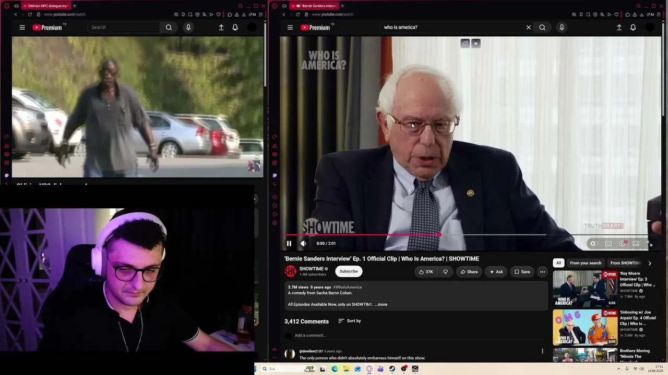Open Steam from the taskbar
668x375 pixels.
tap(392, 369)
